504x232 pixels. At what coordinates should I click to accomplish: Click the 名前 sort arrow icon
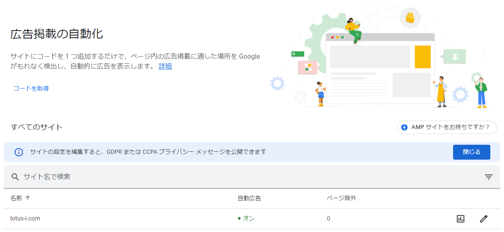pos(28,198)
